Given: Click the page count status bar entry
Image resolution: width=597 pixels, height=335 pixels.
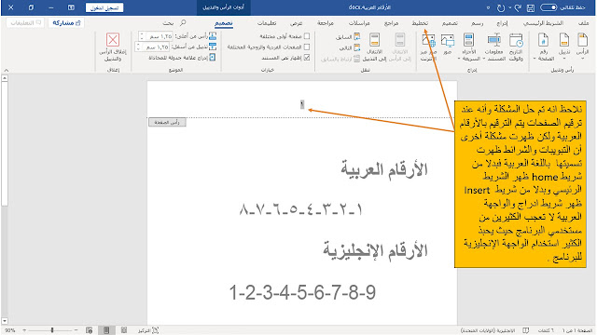Looking at the screenshot, I should click(577, 330).
